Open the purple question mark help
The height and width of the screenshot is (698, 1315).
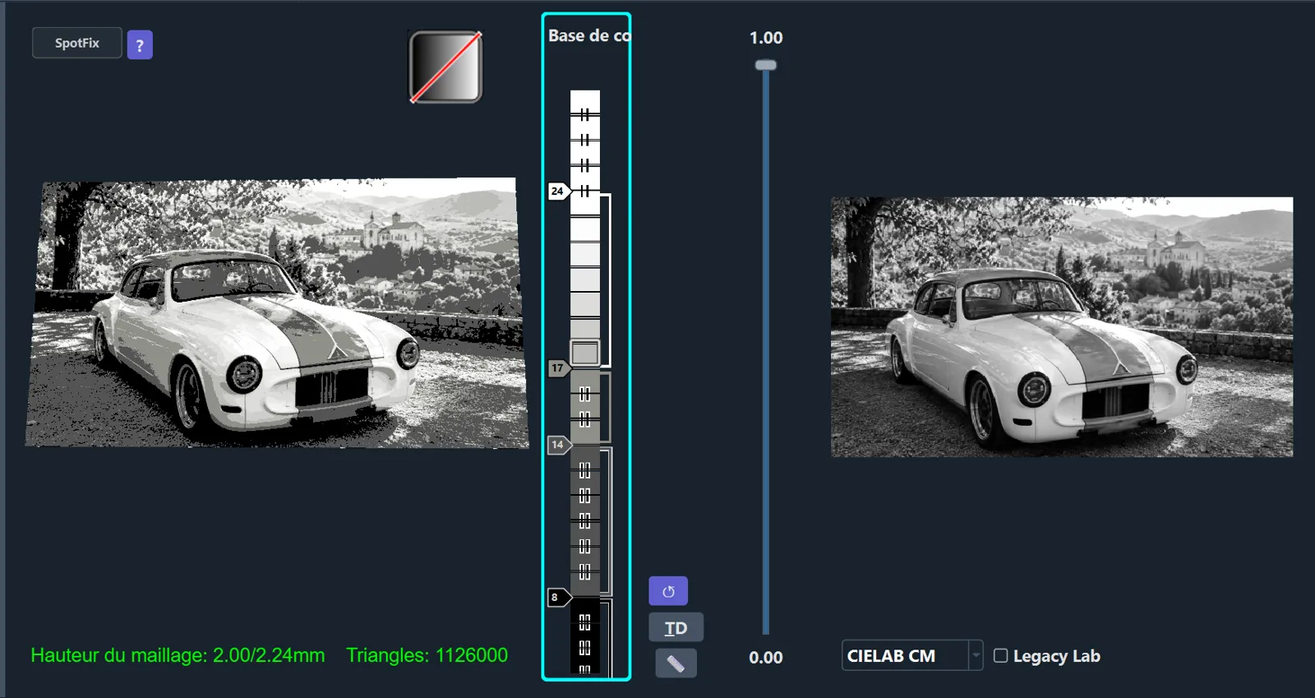point(140,45)
